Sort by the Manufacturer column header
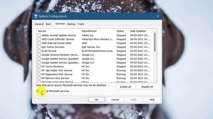Viewport: 213px width, 119px height. point(98,31)
